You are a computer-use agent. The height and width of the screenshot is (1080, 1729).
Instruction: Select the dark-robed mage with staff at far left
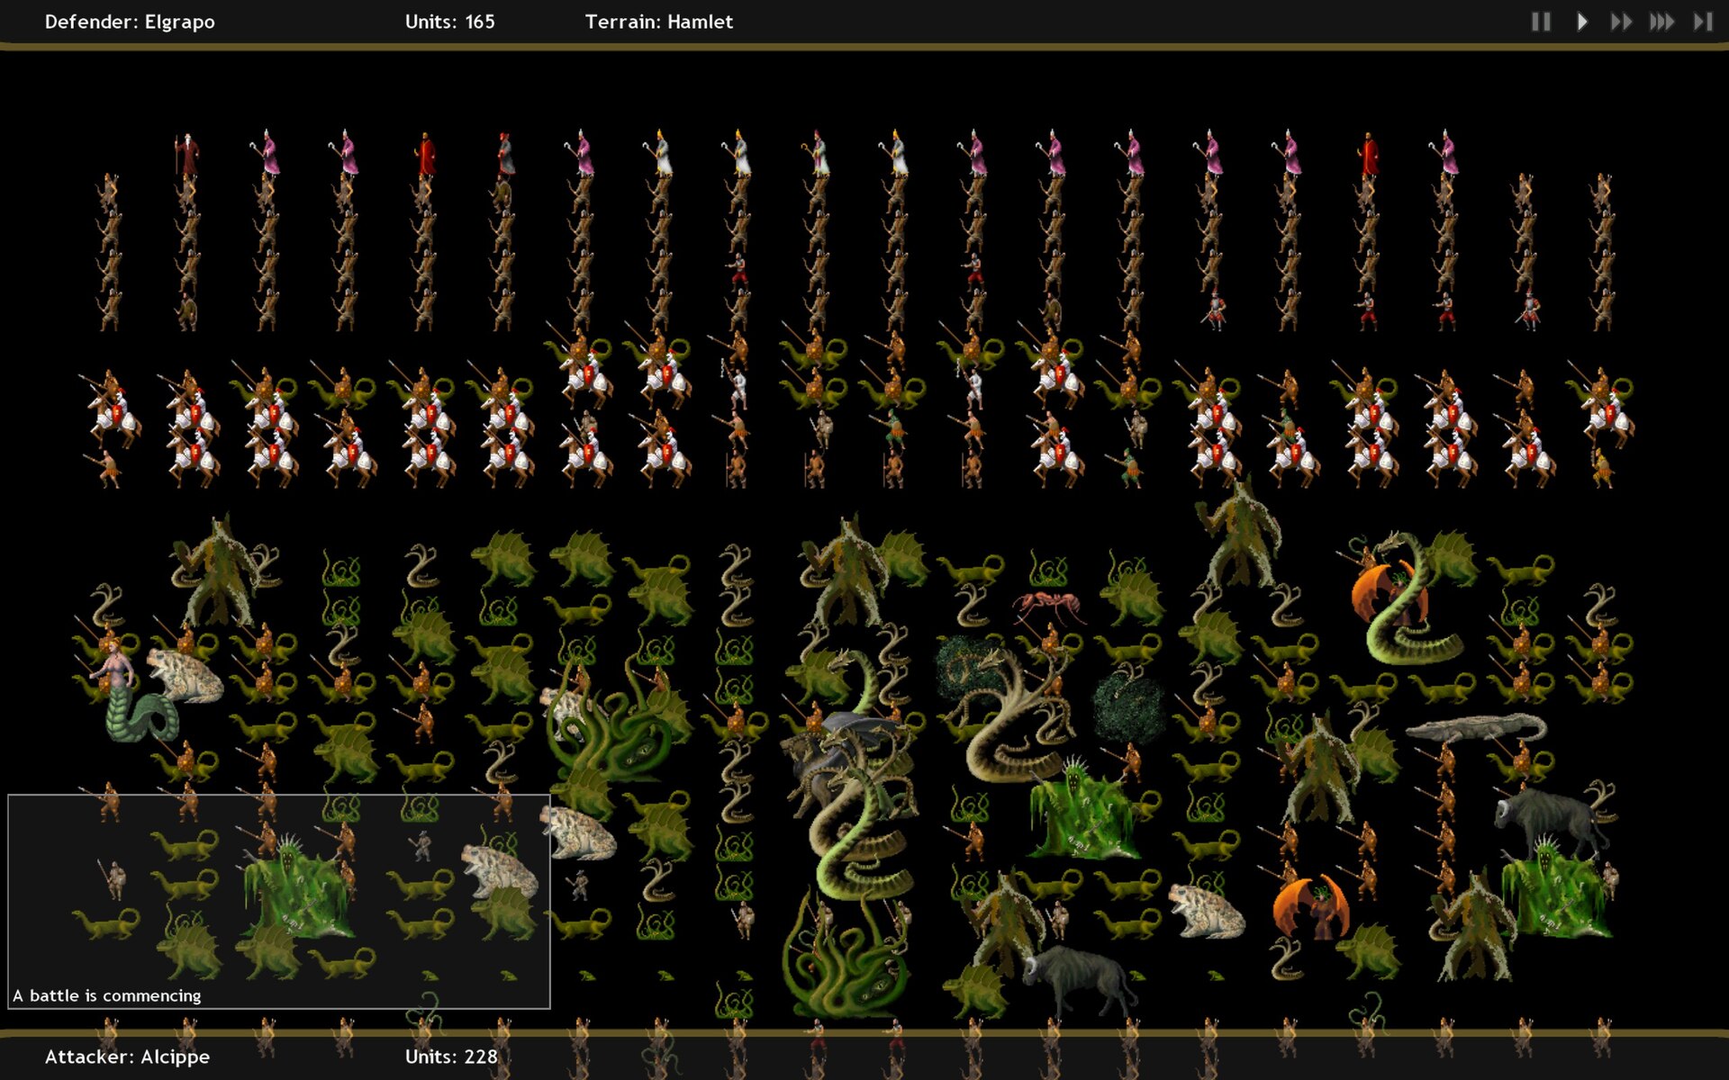tap(186, 155)
